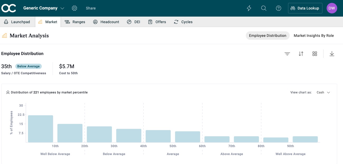Click the bar between 40th and 50th

(158, 136)
